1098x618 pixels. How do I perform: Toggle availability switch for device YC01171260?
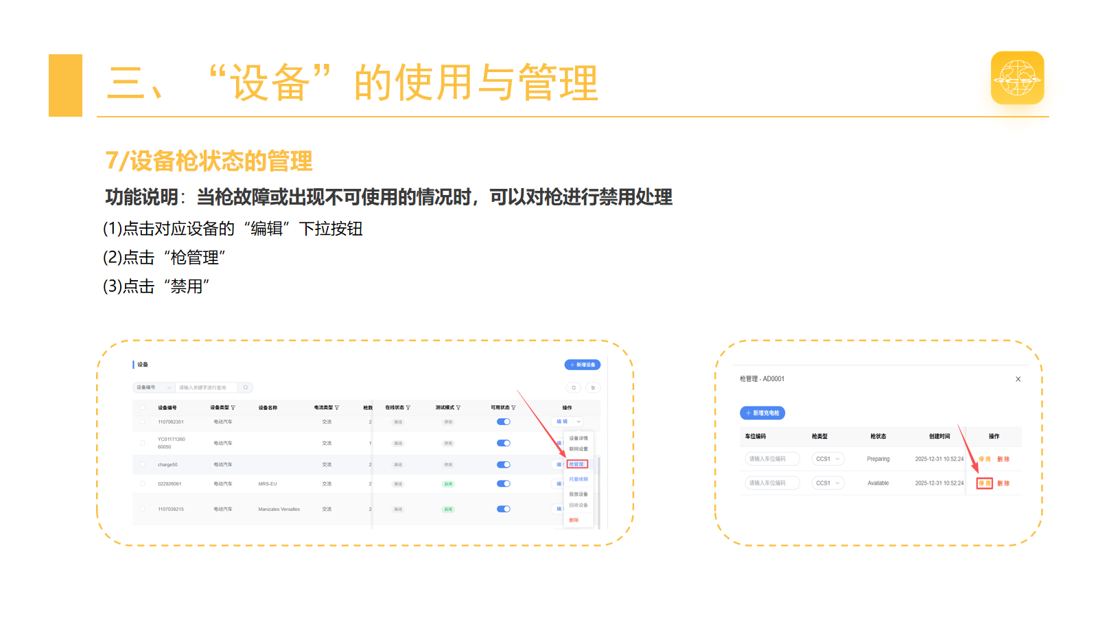(x=504, y=443)
